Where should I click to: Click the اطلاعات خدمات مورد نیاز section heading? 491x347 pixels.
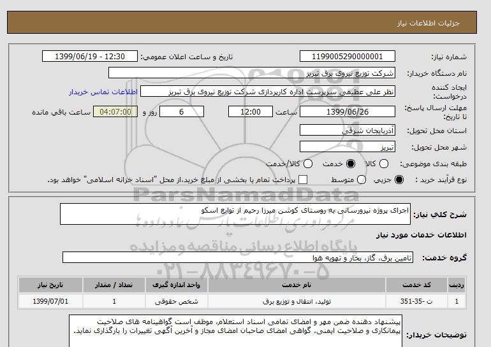421,235
